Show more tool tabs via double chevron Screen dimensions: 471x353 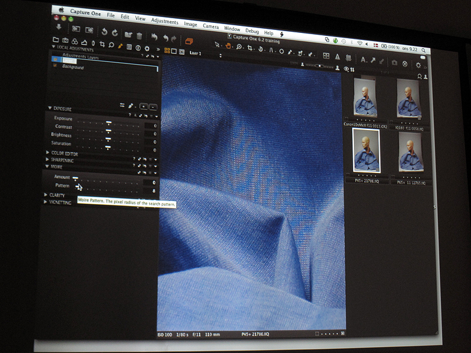tap(158, 49)
